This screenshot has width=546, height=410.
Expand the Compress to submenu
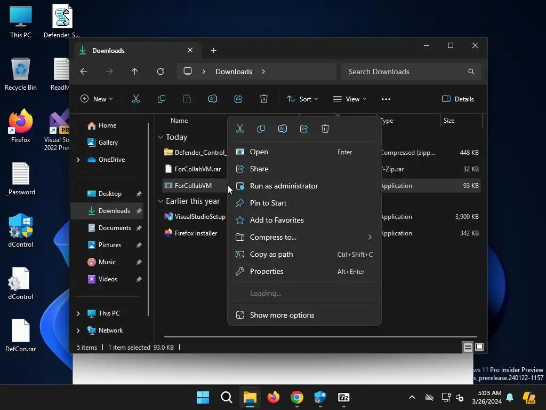pos(370,237)
